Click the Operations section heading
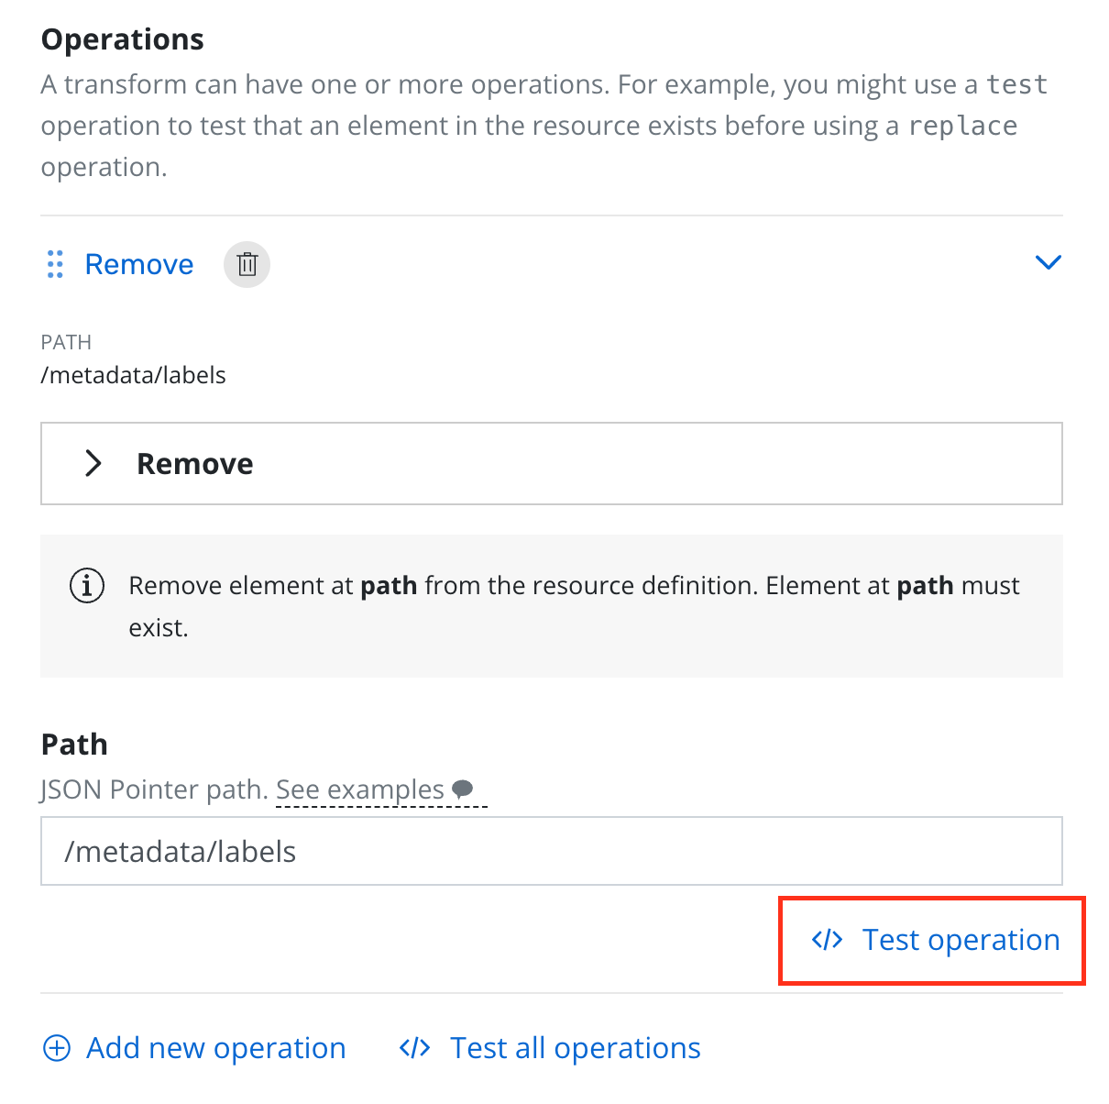The image size is (1109, 1104). [x=123, y=39]
